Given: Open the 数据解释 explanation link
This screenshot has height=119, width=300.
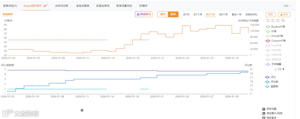Looking at the screenshot, I should 8,14.
